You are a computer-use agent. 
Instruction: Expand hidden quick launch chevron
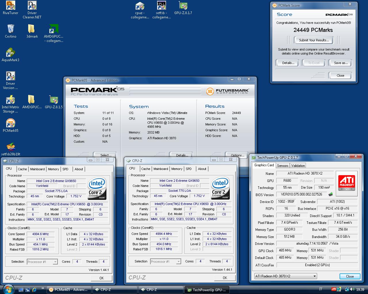pos(43,288)
